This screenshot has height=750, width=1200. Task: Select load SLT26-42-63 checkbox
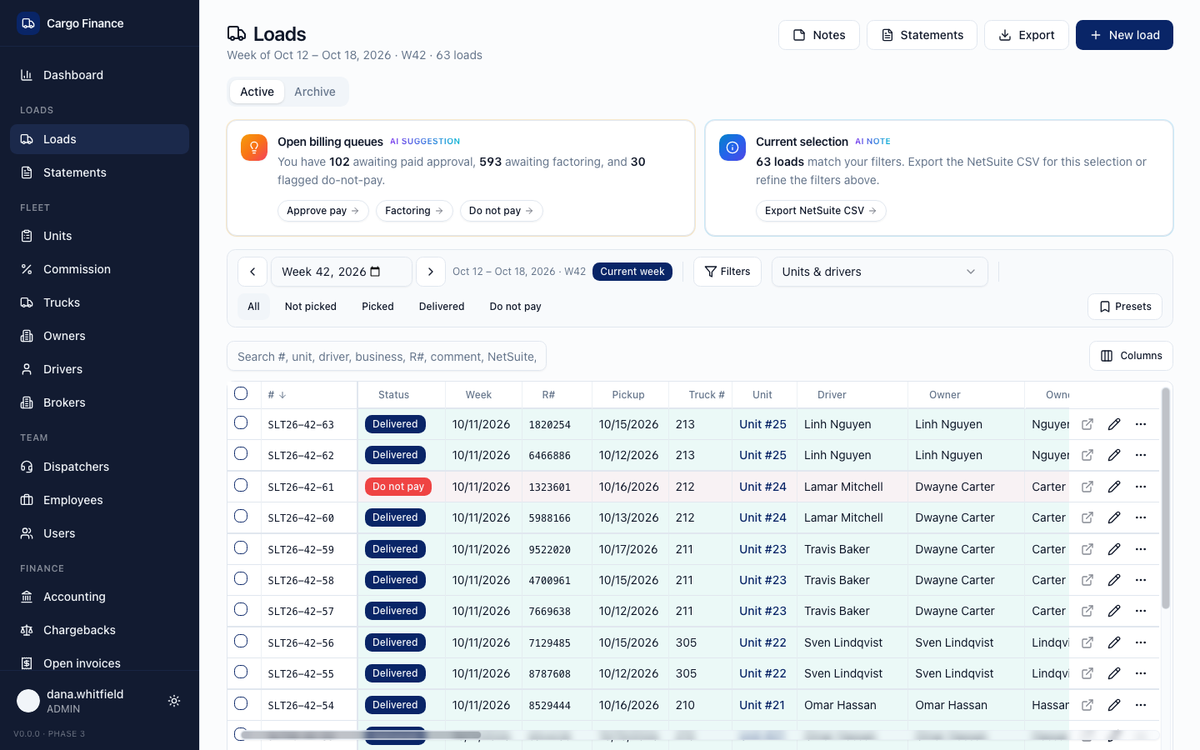241,422
